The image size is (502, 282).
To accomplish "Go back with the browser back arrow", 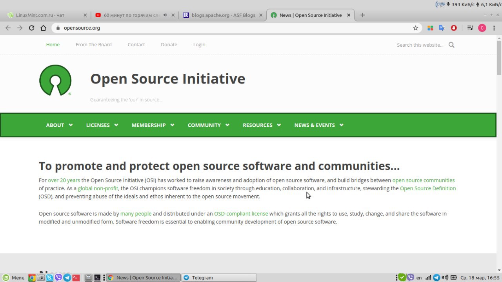I will (8, 28).
